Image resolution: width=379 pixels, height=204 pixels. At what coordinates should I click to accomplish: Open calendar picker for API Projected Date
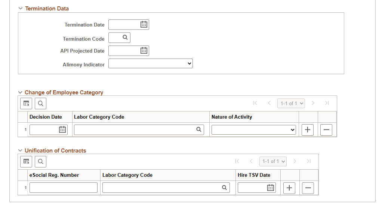[x=144, y=50]
